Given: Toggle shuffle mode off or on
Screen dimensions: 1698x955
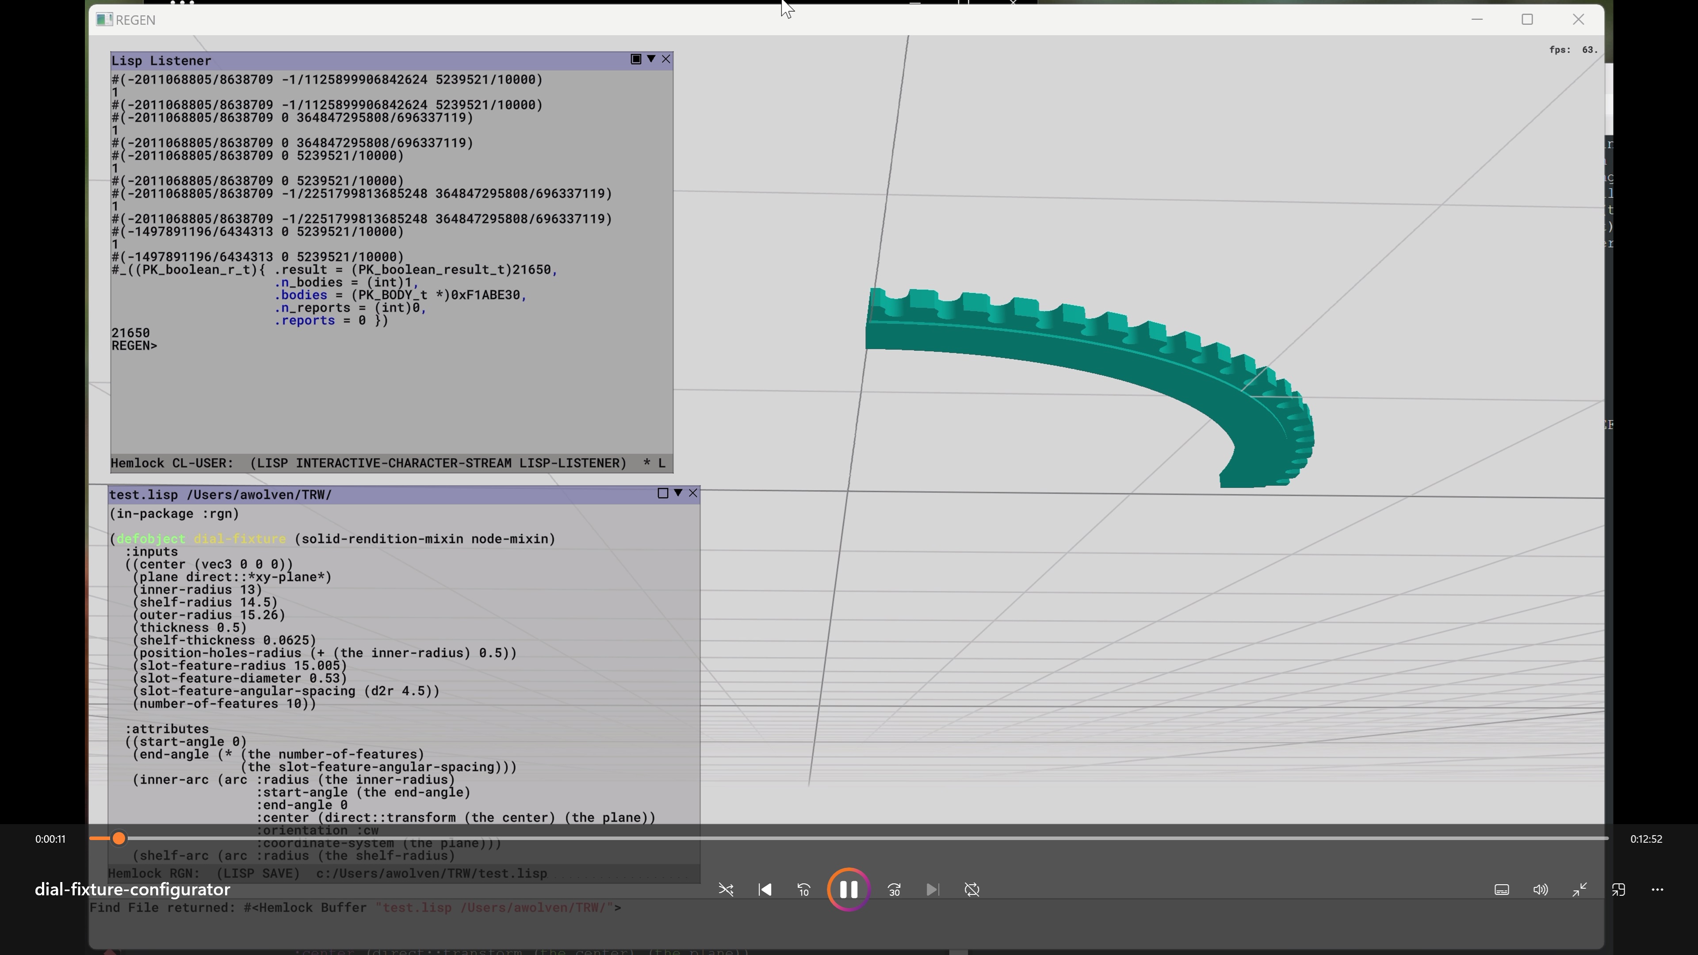Looking at the screenshot, I should click(x=726, y=890).
